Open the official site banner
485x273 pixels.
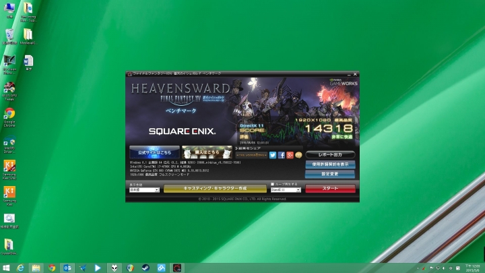154,152
